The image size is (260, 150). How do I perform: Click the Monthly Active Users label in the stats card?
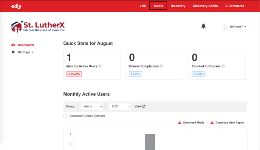click(82, 66)
